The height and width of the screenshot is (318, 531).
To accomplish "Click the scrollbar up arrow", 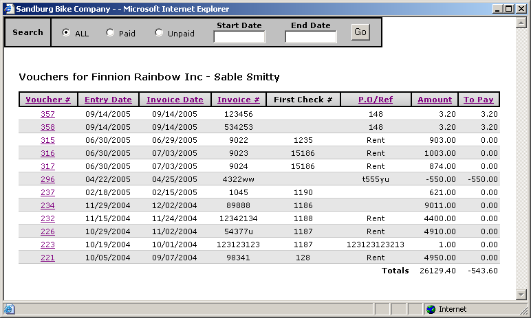I will click(521, 23).
